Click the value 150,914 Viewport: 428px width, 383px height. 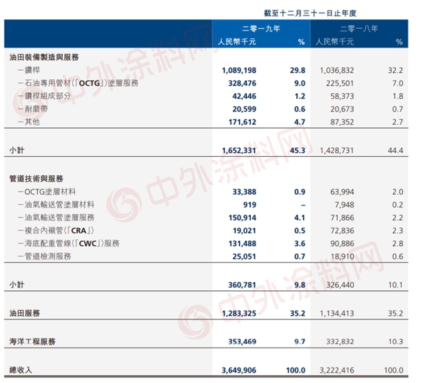tap(242, 218)
